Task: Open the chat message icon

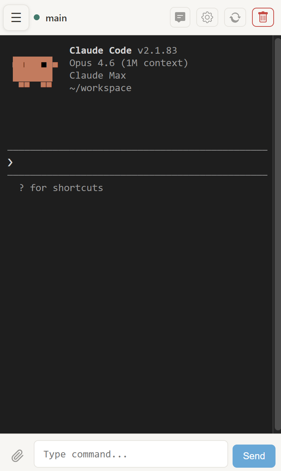Action: 180,17
